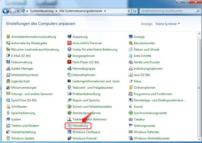Image resolution: width=202 pixels, height=143 pixels.
Task: Click the scrollbar down arrow
Action: [199, 139]
